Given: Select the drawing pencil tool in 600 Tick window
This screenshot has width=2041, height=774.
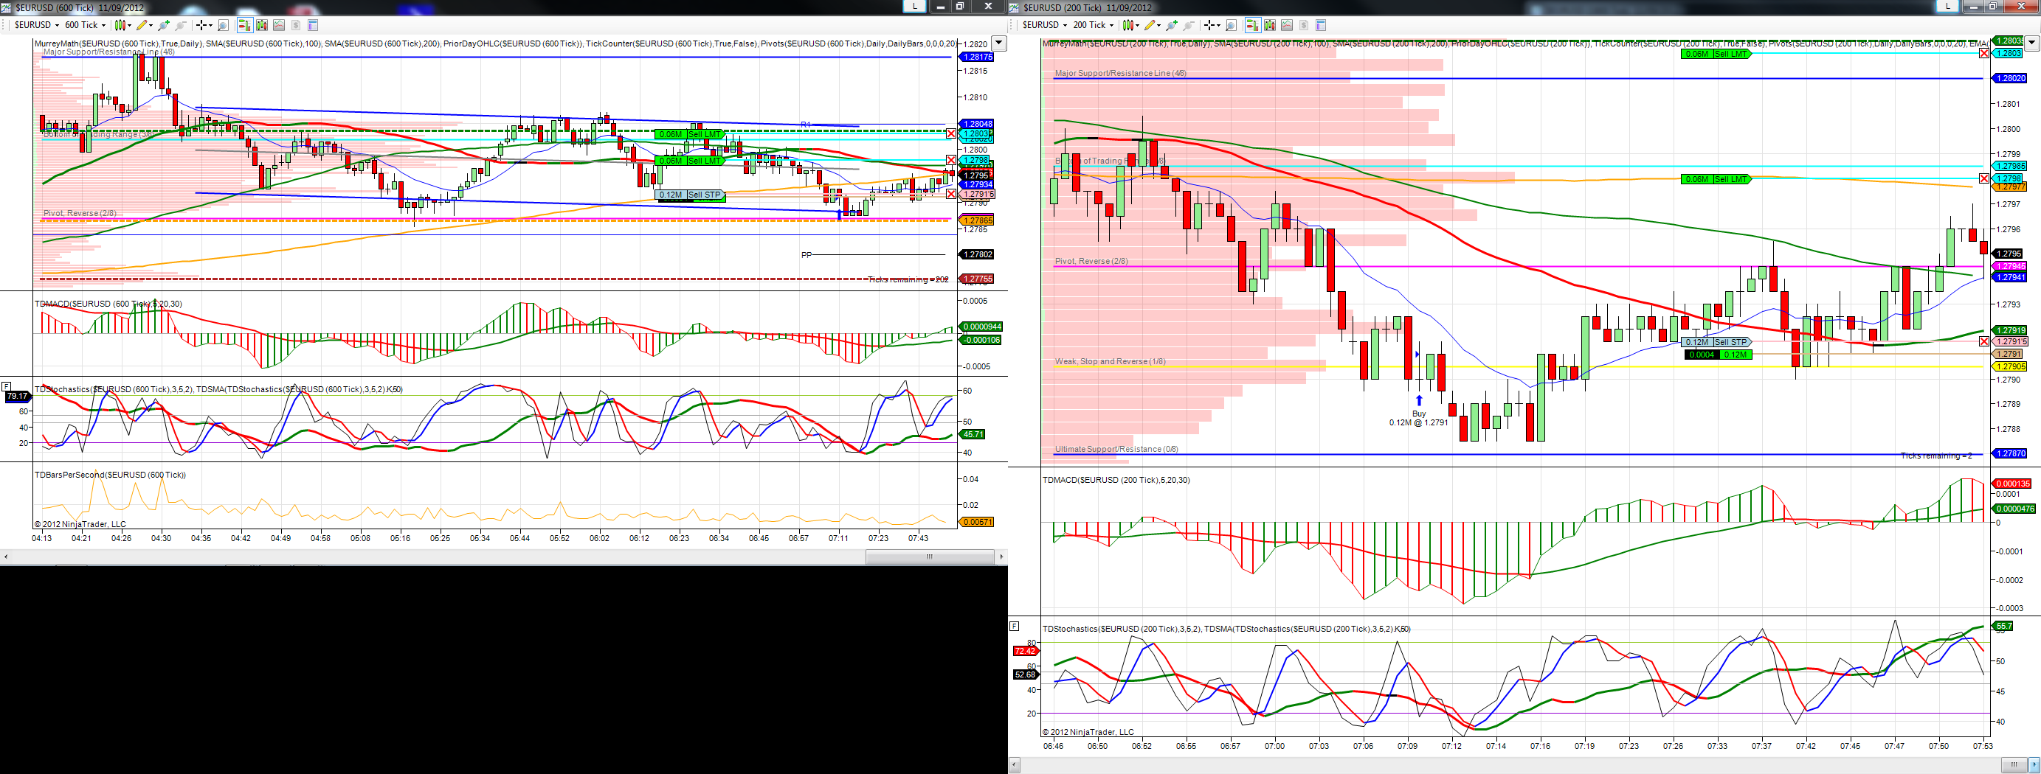Looking at the screenshot, I should [x=142, y=25].
